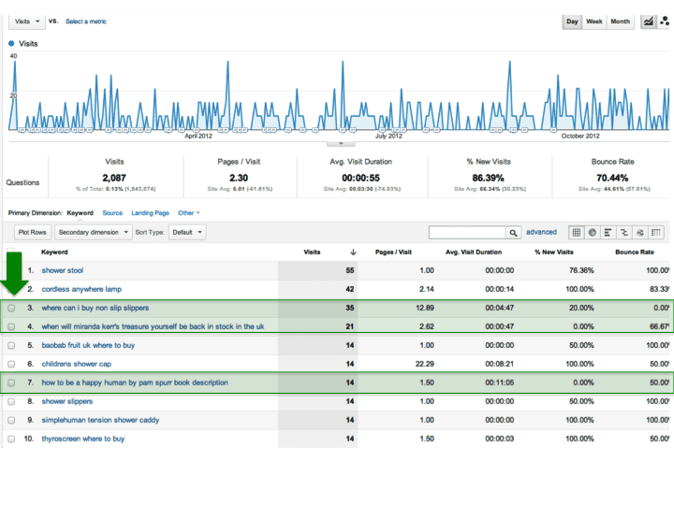
Task: Switch primary dimension to Landing Page
Action: click(x=150, y=213)
